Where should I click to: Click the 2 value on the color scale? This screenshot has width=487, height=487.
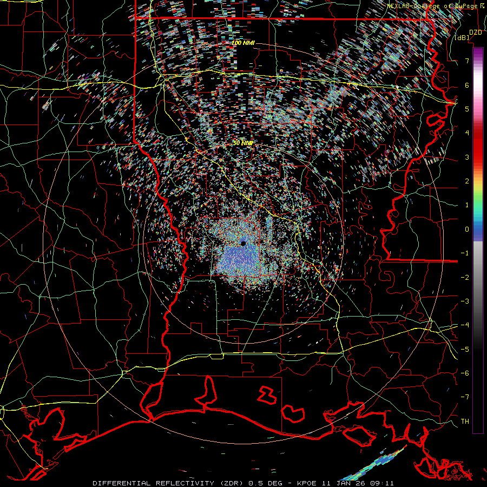click(x=467, y=181)
